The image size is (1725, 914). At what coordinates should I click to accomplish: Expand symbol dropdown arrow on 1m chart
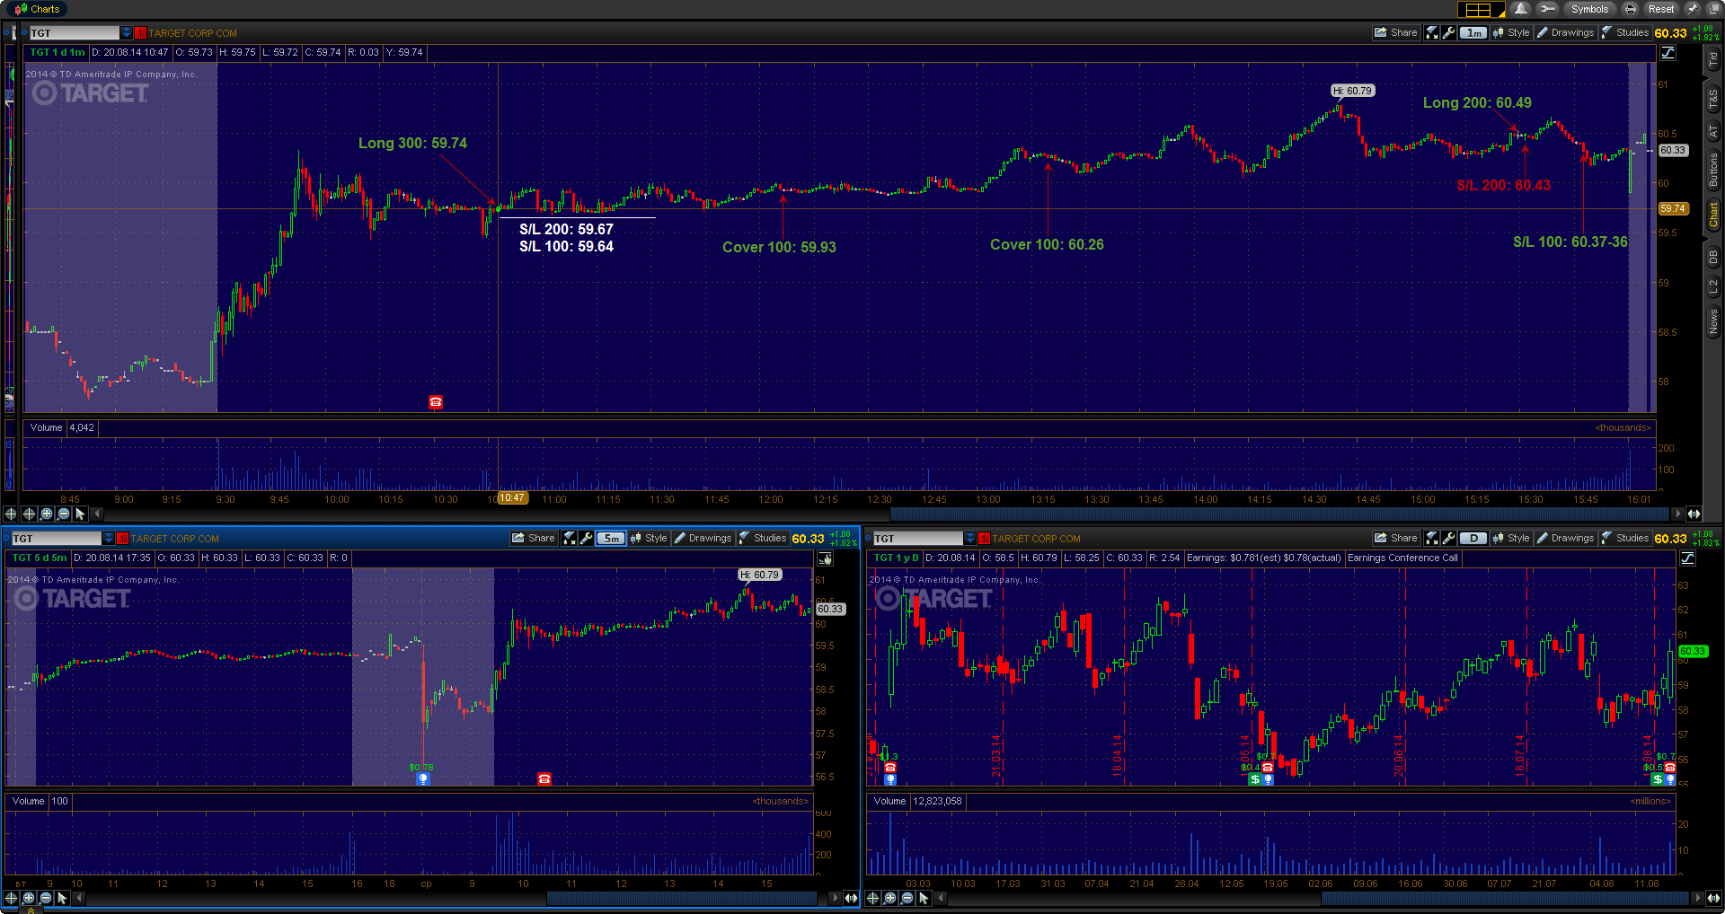127,33
